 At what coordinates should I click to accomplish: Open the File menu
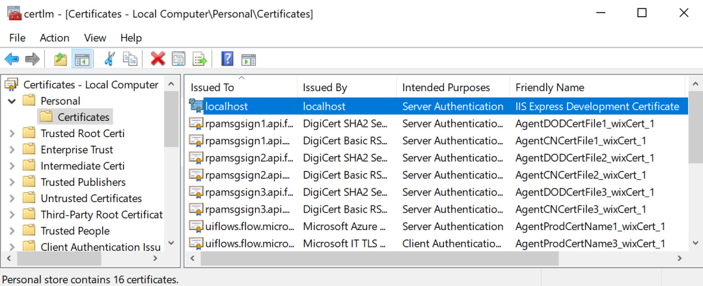(18, 38)
